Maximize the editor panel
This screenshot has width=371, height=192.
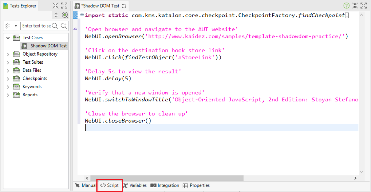click(x=364, y=6)
